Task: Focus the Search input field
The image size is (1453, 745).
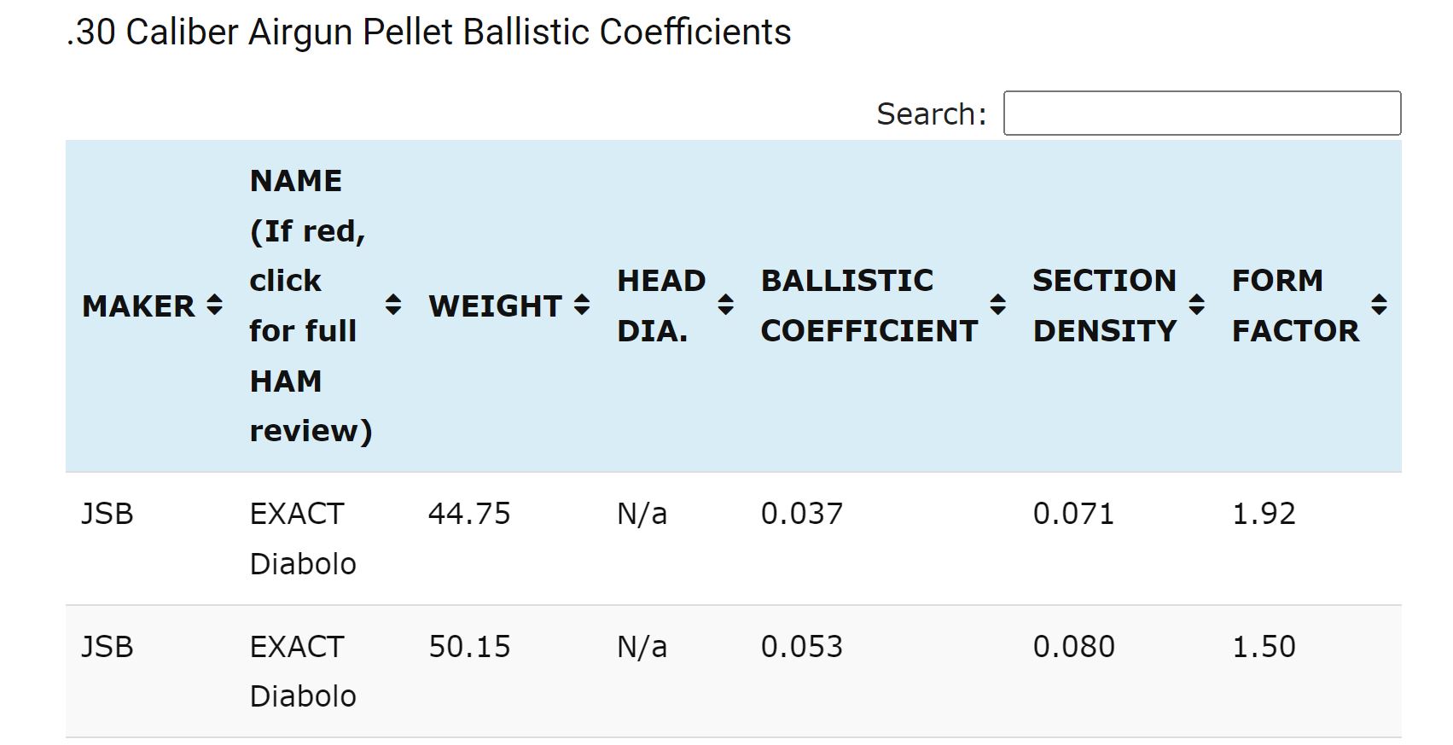Action: [1202, 113]
